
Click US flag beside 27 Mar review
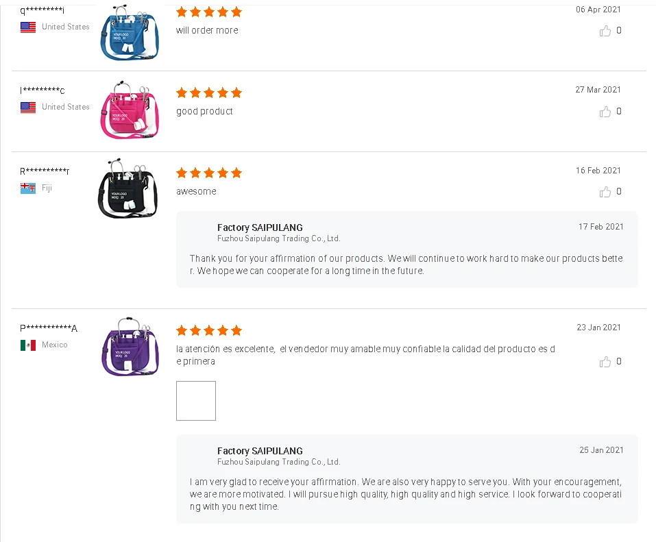(28, 108)
